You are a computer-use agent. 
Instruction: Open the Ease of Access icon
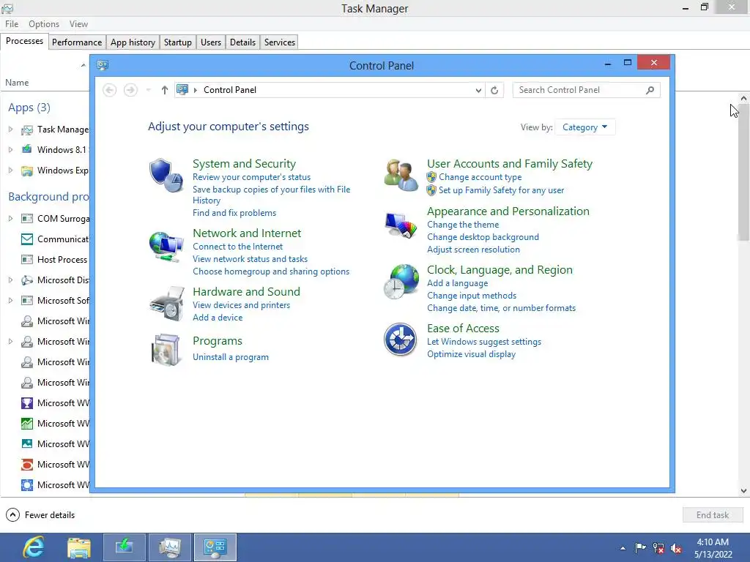click(x=401, y=340)
